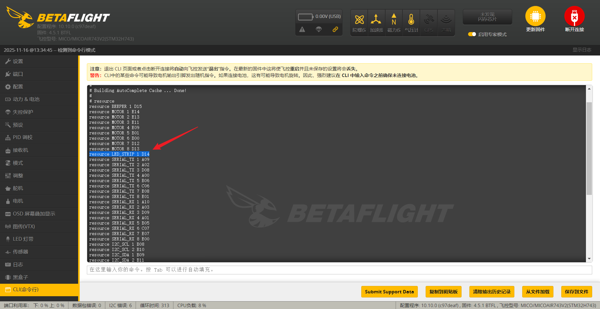Click the update firmware (更新固件) chip icon

(535, 17)
